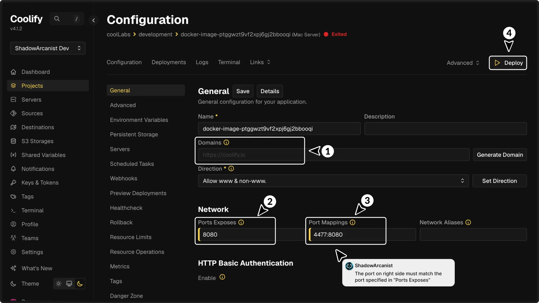
Task: Collapse the sidebar with the back chevron
Action: [x=93, y=20]
